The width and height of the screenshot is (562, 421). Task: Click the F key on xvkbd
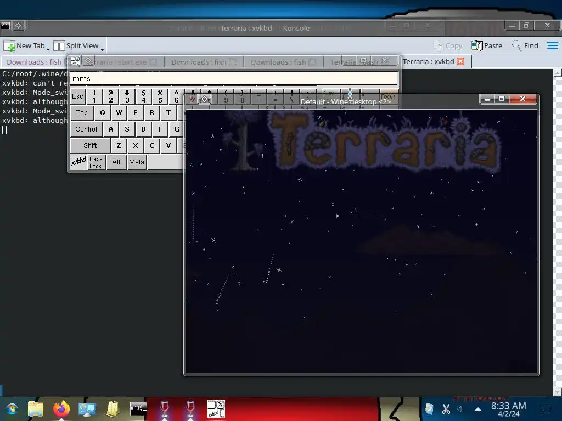[x=160, y=129]
